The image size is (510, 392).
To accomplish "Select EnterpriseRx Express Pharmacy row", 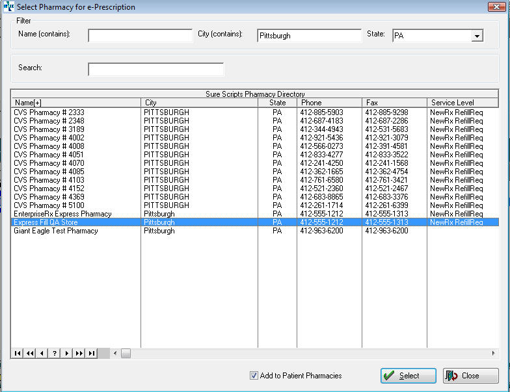I will [255, 214].
